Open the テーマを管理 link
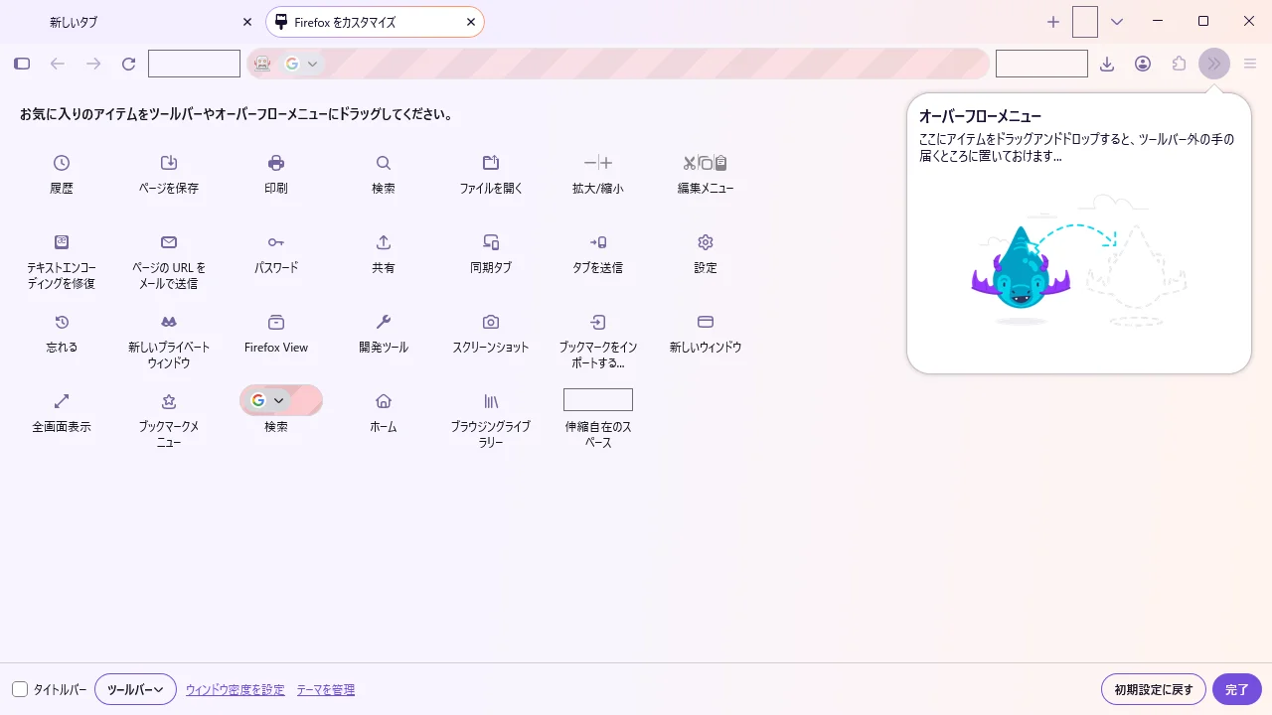 pos(326,690)
